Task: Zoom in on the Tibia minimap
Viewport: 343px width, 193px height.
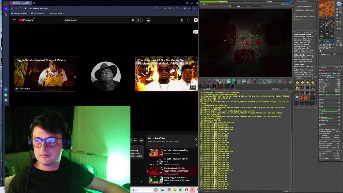Action: [x=337, y=12]
